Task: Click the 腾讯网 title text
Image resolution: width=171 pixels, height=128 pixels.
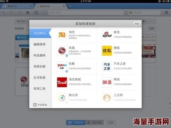Action: (73, 95)
